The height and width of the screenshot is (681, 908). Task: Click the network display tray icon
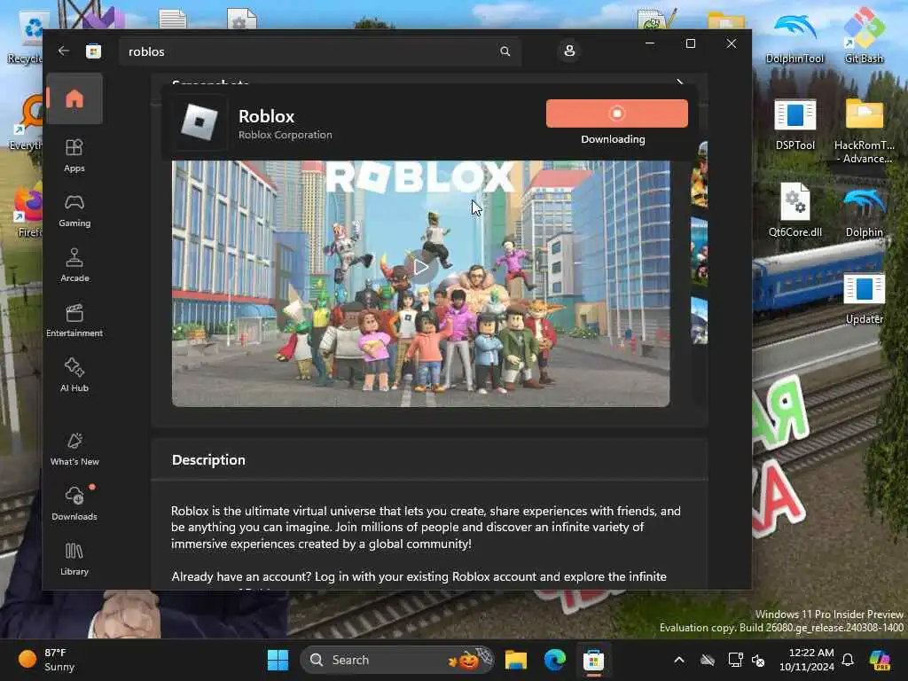click(x=735, y=660)
